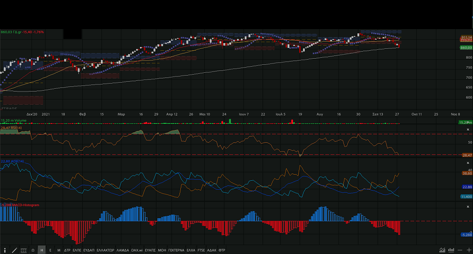Screen dimensions: 473x254
Task: Open the data table list icon
Action: [x=24, y=250]
